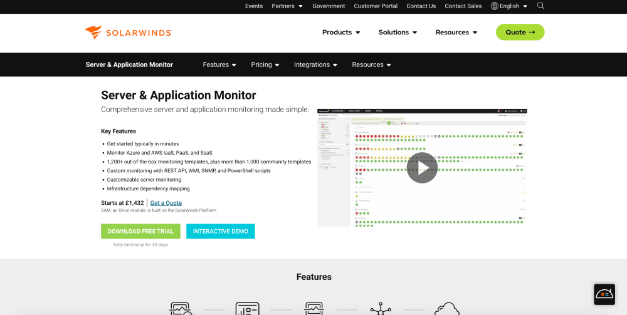Open the chatbot assistant icon
The width and height of the screenshot is (627, 315).
(604, 294)
